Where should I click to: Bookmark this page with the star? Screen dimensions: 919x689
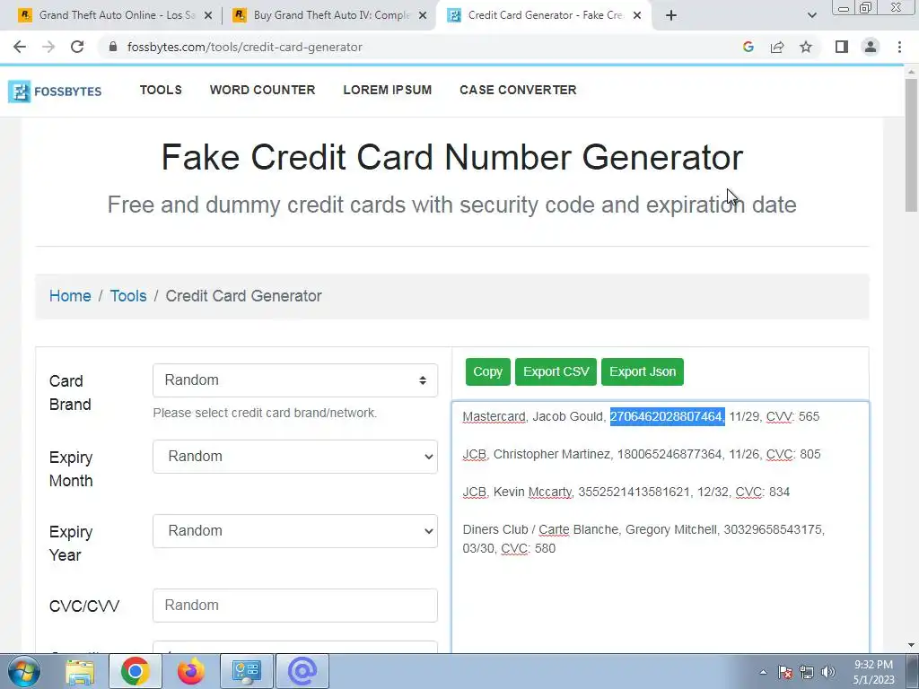pyautogui.click(x=806, y=47)
